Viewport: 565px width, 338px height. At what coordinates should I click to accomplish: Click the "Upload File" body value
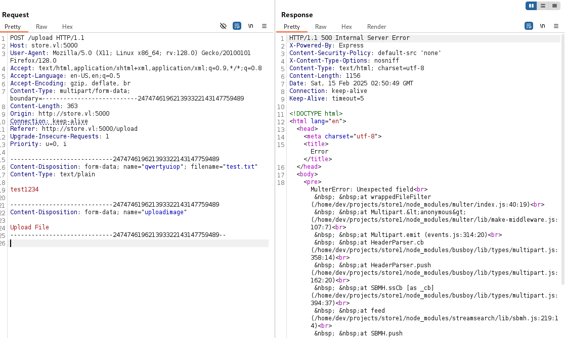point(29,227)
